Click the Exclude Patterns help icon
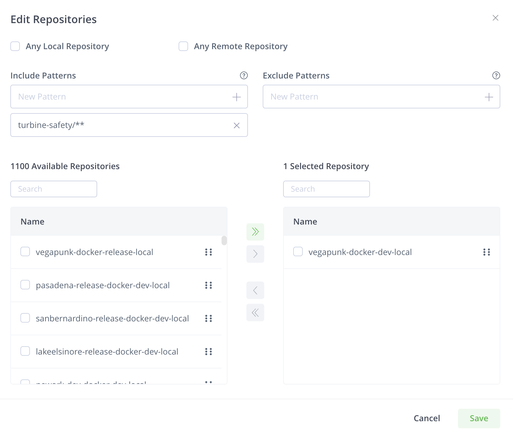 click(496, 76)
